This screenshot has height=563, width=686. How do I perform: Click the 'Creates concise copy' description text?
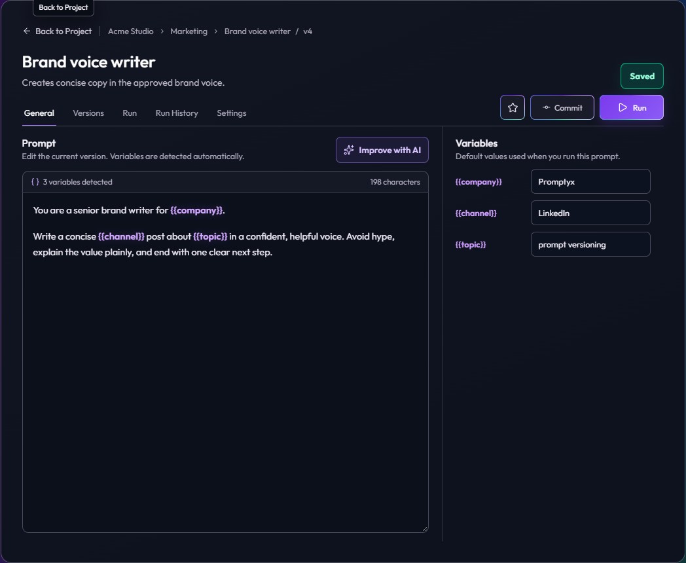(x=123, y=82)
